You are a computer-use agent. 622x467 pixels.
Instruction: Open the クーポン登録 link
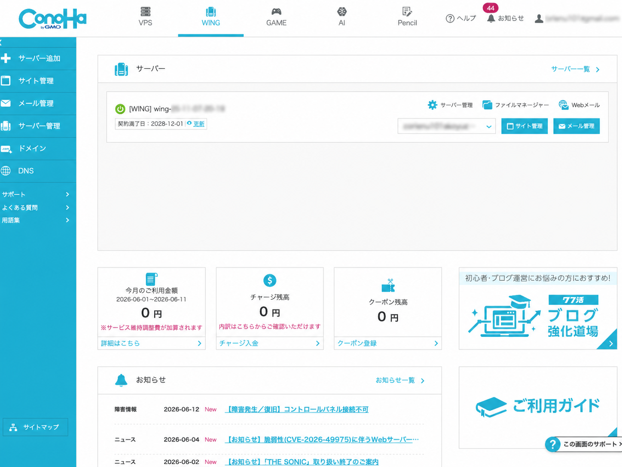(x=388, y=343)
